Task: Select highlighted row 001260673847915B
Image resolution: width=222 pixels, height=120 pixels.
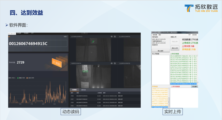Action: click(x=183, y=84)
